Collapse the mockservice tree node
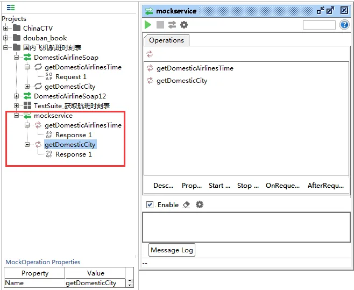This screenshot has width=354, height=290. tap(17, 116)
